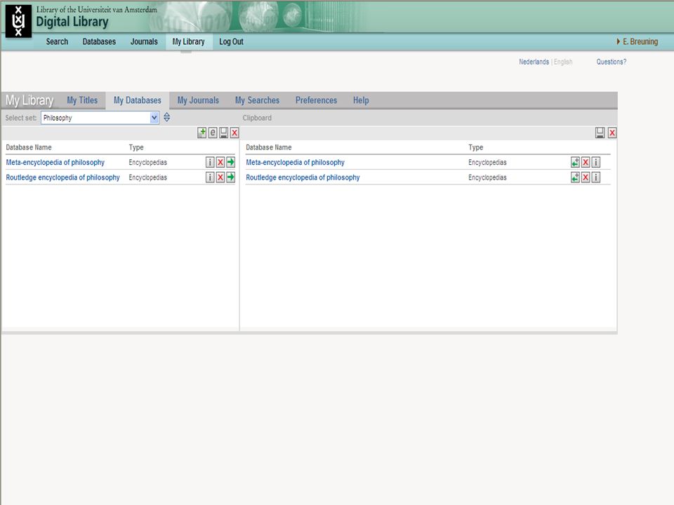Open Routledge encyclopedia of philosophy link in clipboard
Viewport: 674px width, 505px height.
[x=303, y=177]
